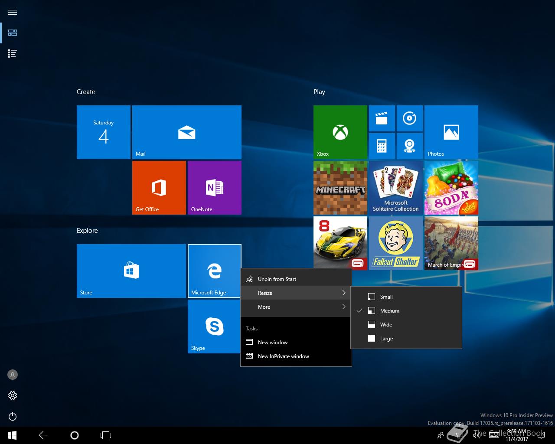Screen dimensions: 555x444
Task: Open the People icon in system tray
Action: (x=441, y=435)
